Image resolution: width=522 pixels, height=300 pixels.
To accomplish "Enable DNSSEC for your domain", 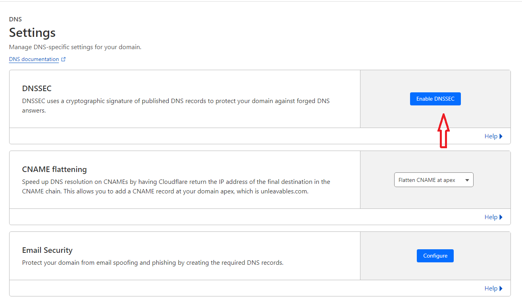I will [x=435, y=99].
